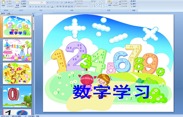The image size is (183, 117).
Task: Clear all text formatting using eraser icon
Action: pos(54,2)
